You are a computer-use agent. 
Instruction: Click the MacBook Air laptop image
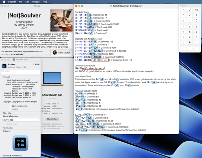point(52,79)
